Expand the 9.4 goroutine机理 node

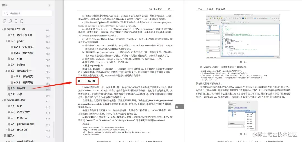(6, 124)
